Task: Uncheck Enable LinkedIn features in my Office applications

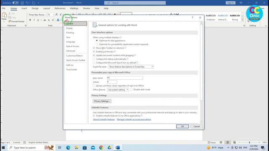Action: pos(94,116)
